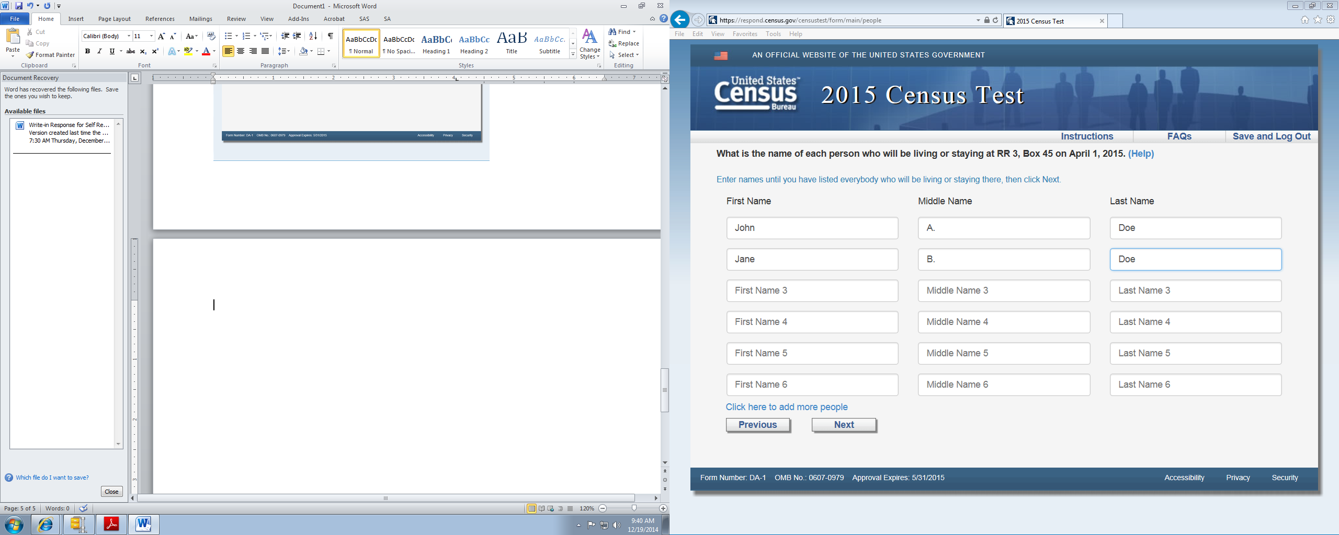Open the numbering list dropdown arrow

(255, 36)
